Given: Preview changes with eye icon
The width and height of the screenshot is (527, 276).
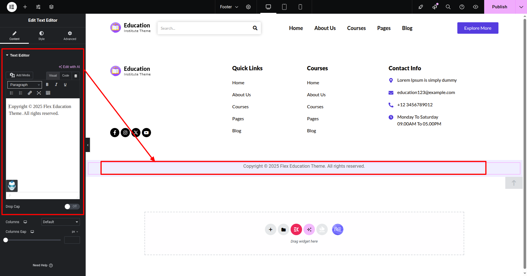Looking at the screenshot, I should [476, 7].
